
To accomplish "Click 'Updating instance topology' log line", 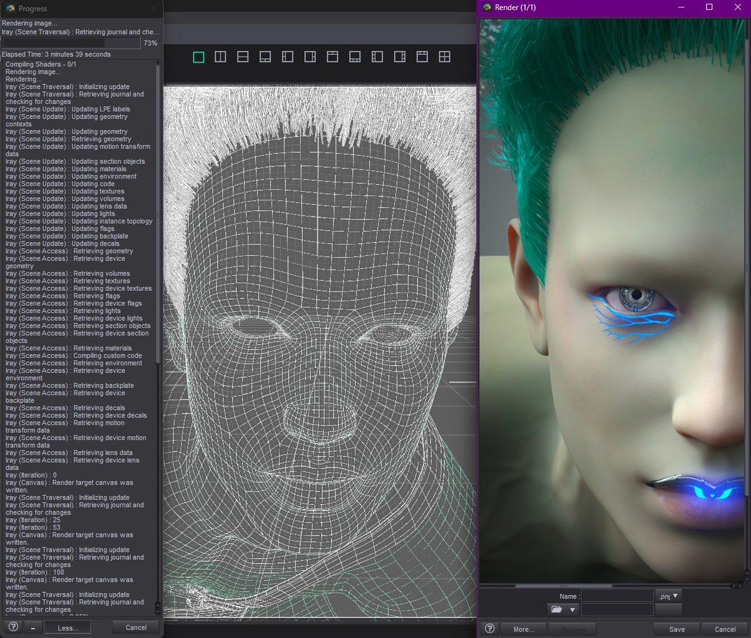I will [x=79, y=221].
